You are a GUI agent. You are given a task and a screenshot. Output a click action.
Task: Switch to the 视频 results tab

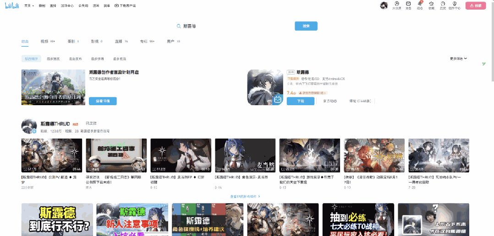click(x=48, y=42)
